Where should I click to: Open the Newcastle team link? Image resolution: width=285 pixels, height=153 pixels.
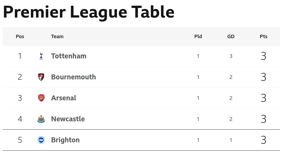pos(68,119)
